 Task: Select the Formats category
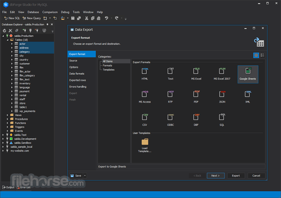pos(107,65)
